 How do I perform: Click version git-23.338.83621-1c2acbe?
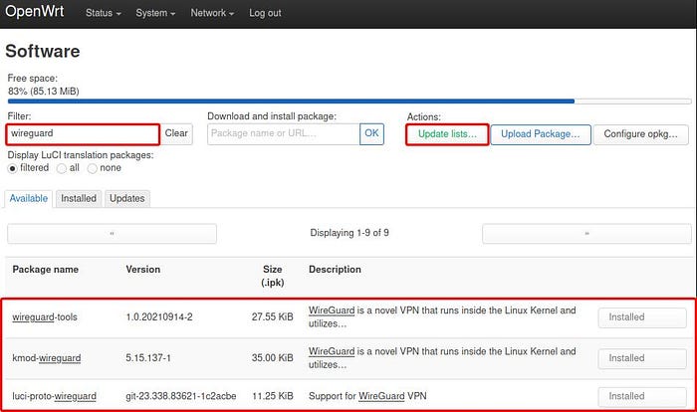pyautogui.click(x=181, y=396)
